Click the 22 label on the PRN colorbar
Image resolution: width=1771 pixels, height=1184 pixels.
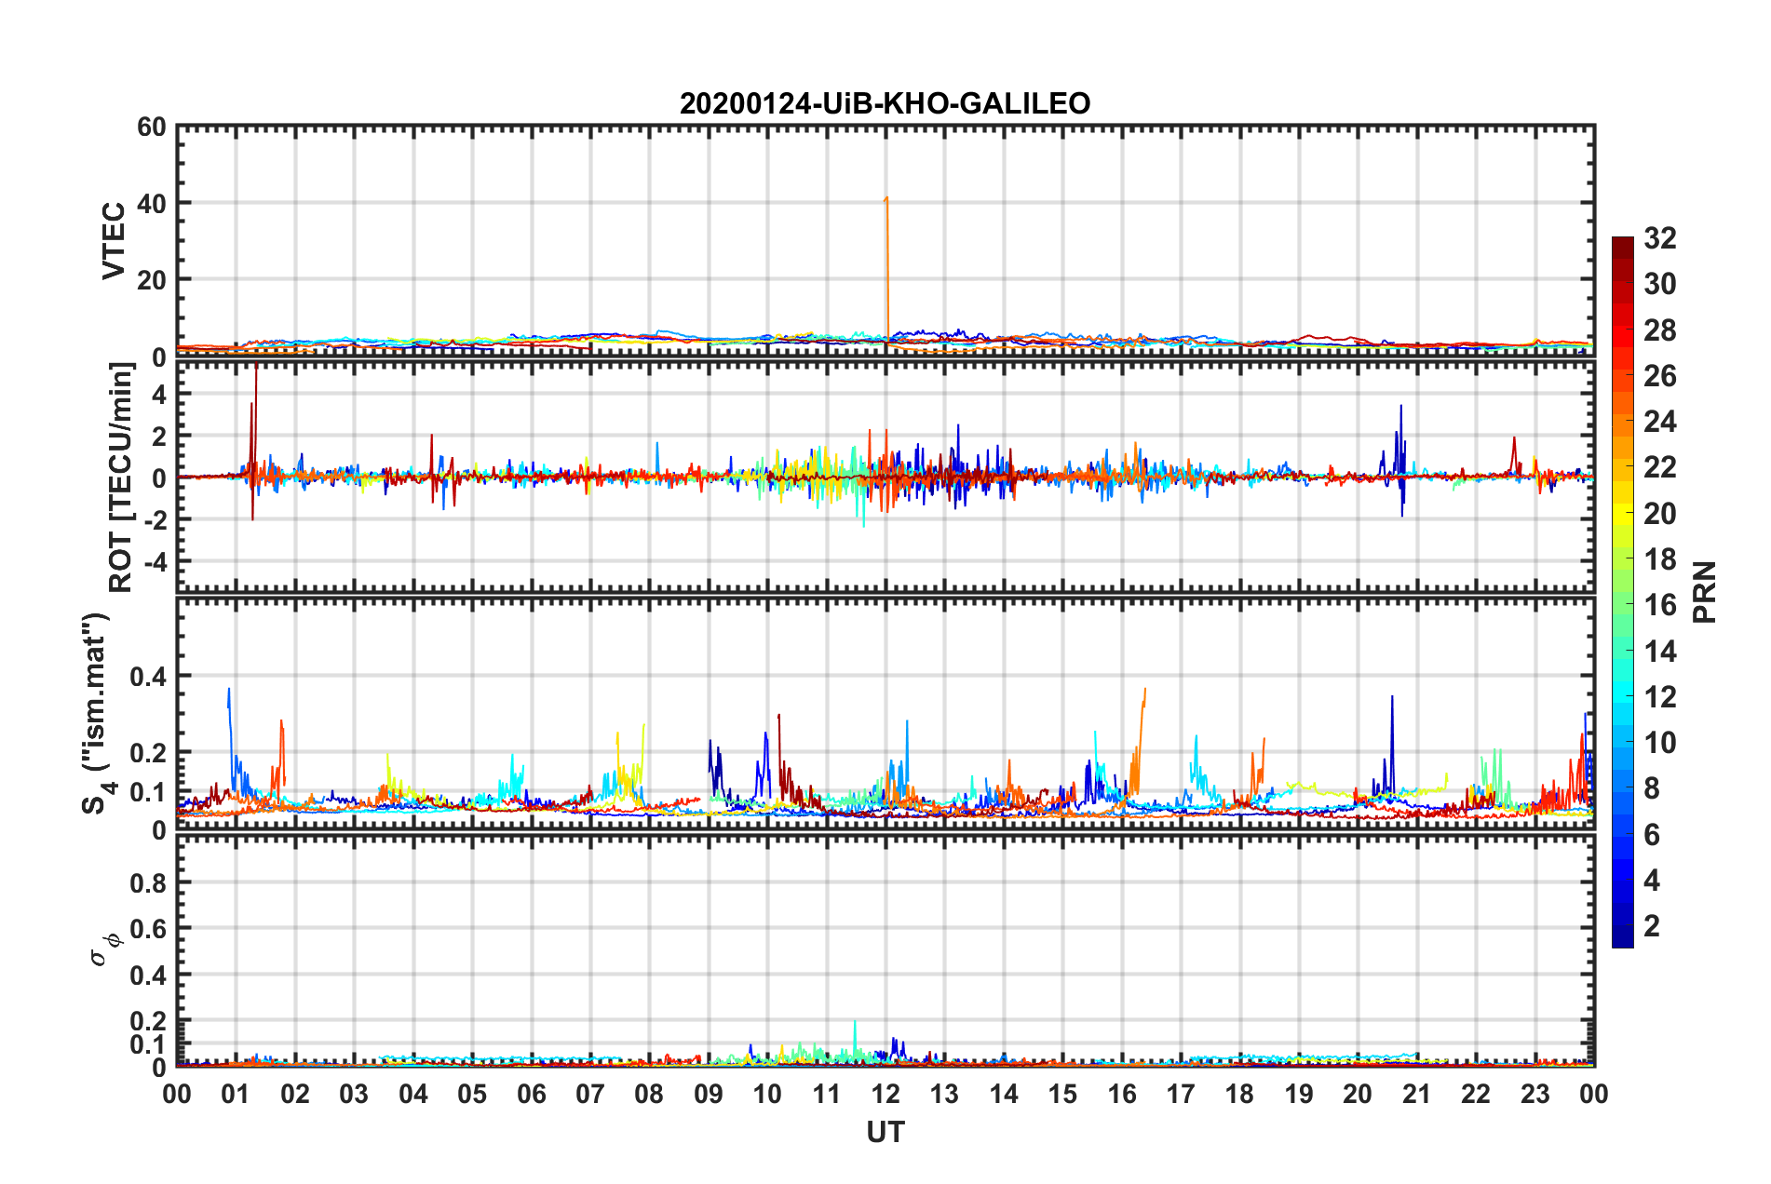tap(1660, 467)
